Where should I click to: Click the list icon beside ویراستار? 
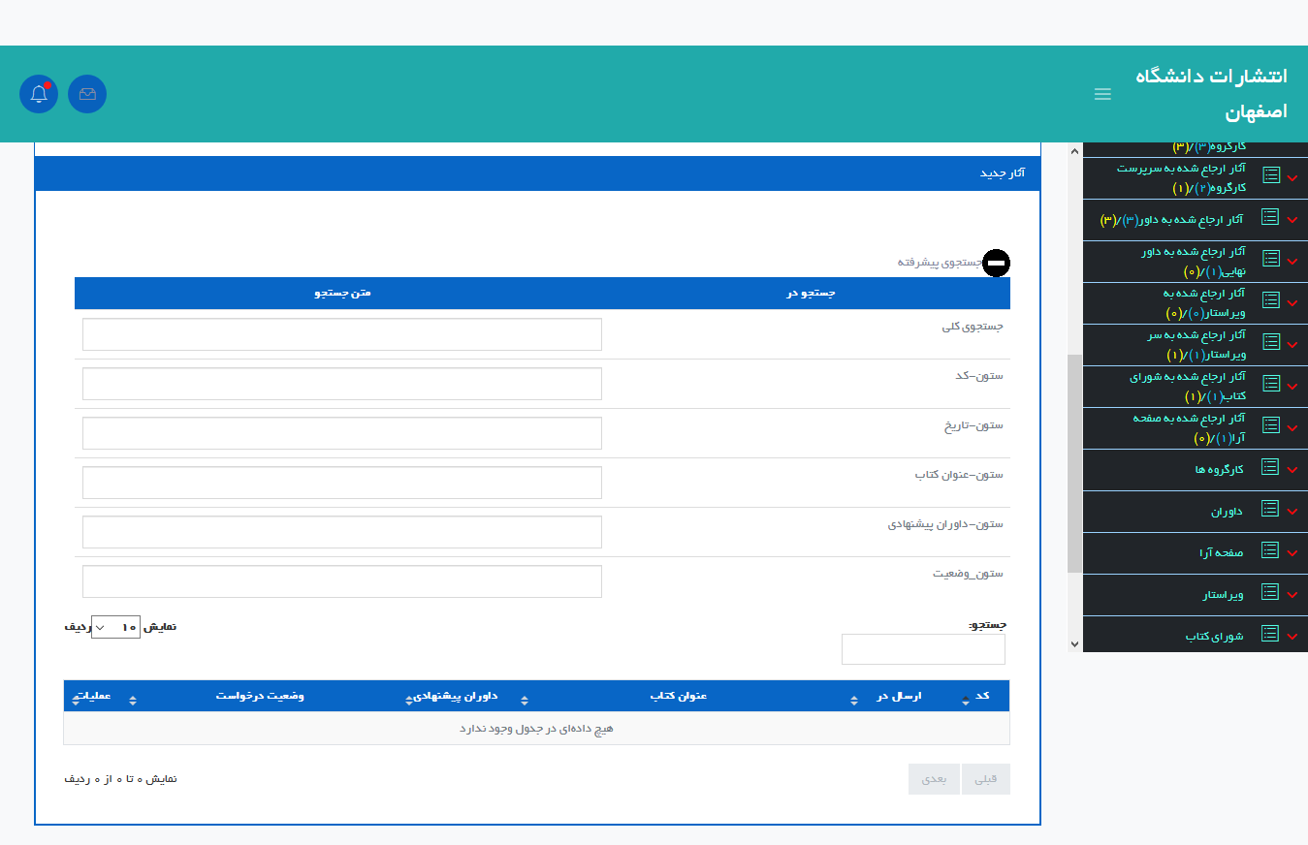coord(1270,592)
